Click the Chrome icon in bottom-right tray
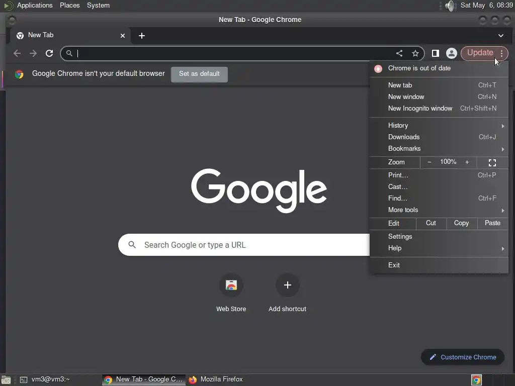This screenshot has height=386, width=515. [476, 380]
